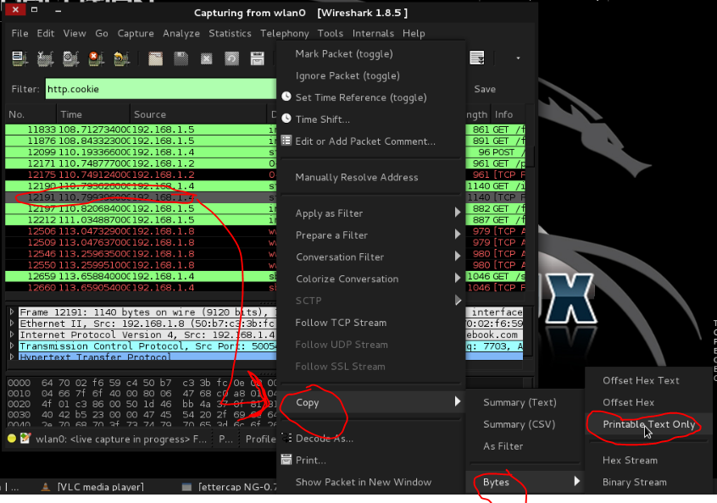Expand the Colorize Conversation submenu

(x=371, y=279)
